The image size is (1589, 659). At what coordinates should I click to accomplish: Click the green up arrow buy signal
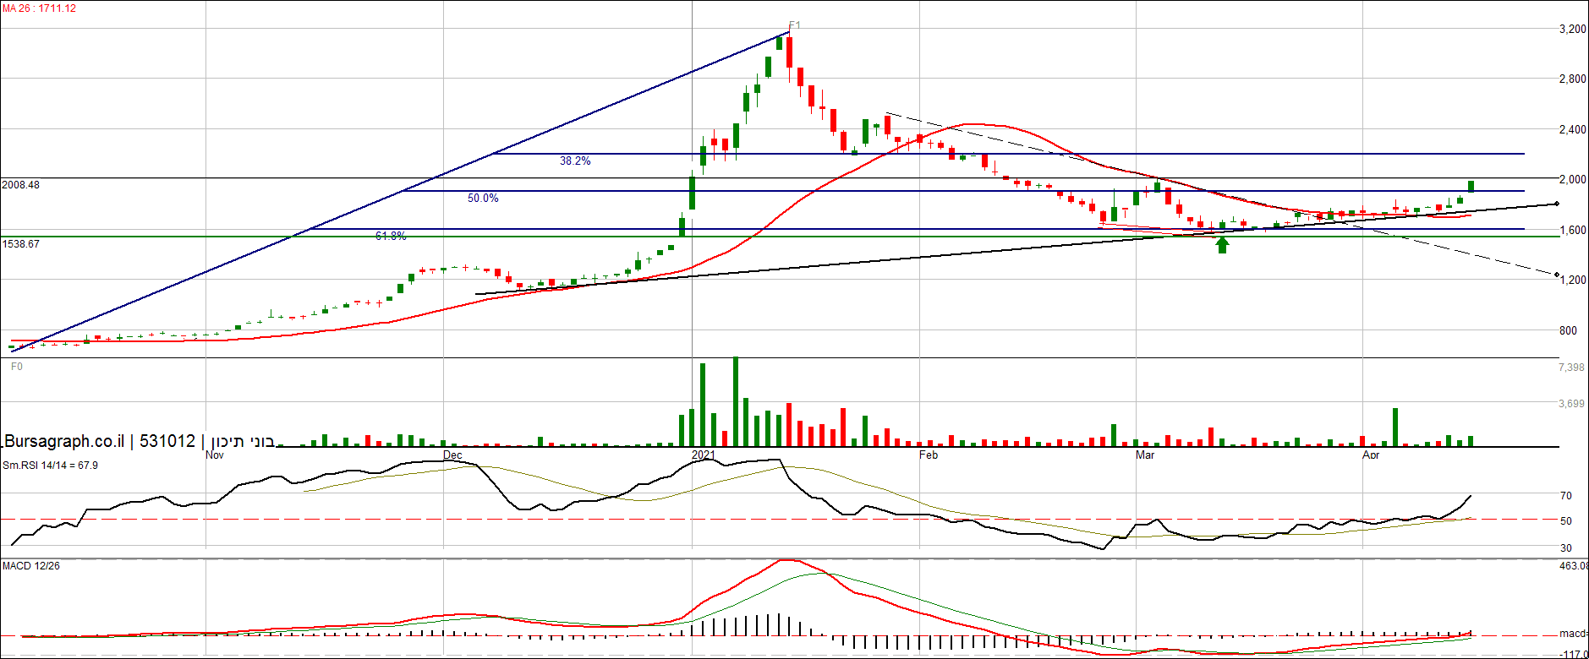point(1222,245)
